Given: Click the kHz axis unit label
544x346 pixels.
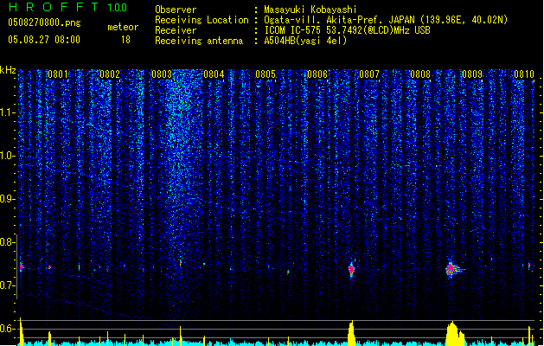Looking at the screenshot, I should click(x=8, y=70).
